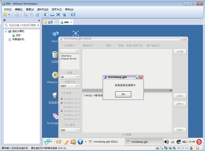This screenshot has width=205, height=151.
Task: Click the trash can desktop icon
Action: point(55,55)
